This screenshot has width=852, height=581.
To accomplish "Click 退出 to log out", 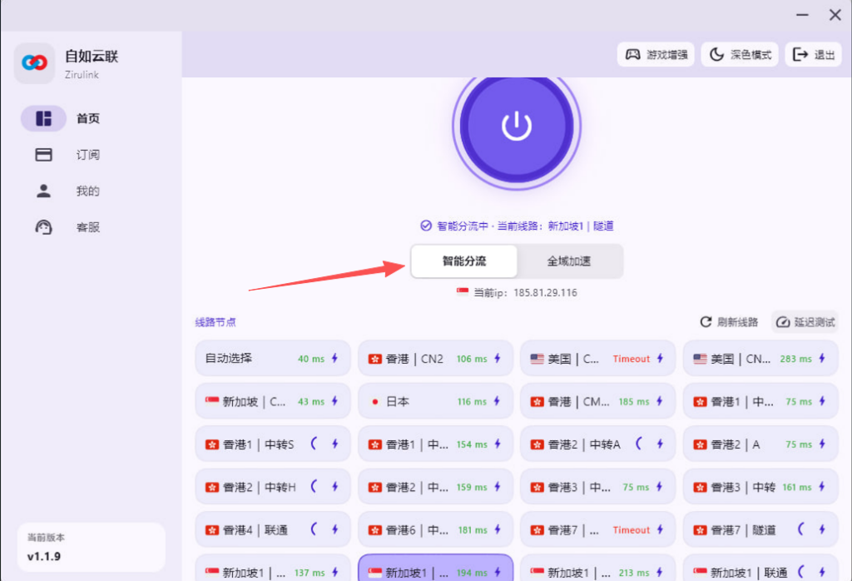I will (814, 54).
